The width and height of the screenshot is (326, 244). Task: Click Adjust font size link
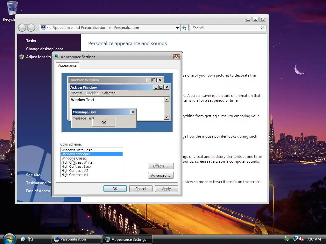pos(39,57)
